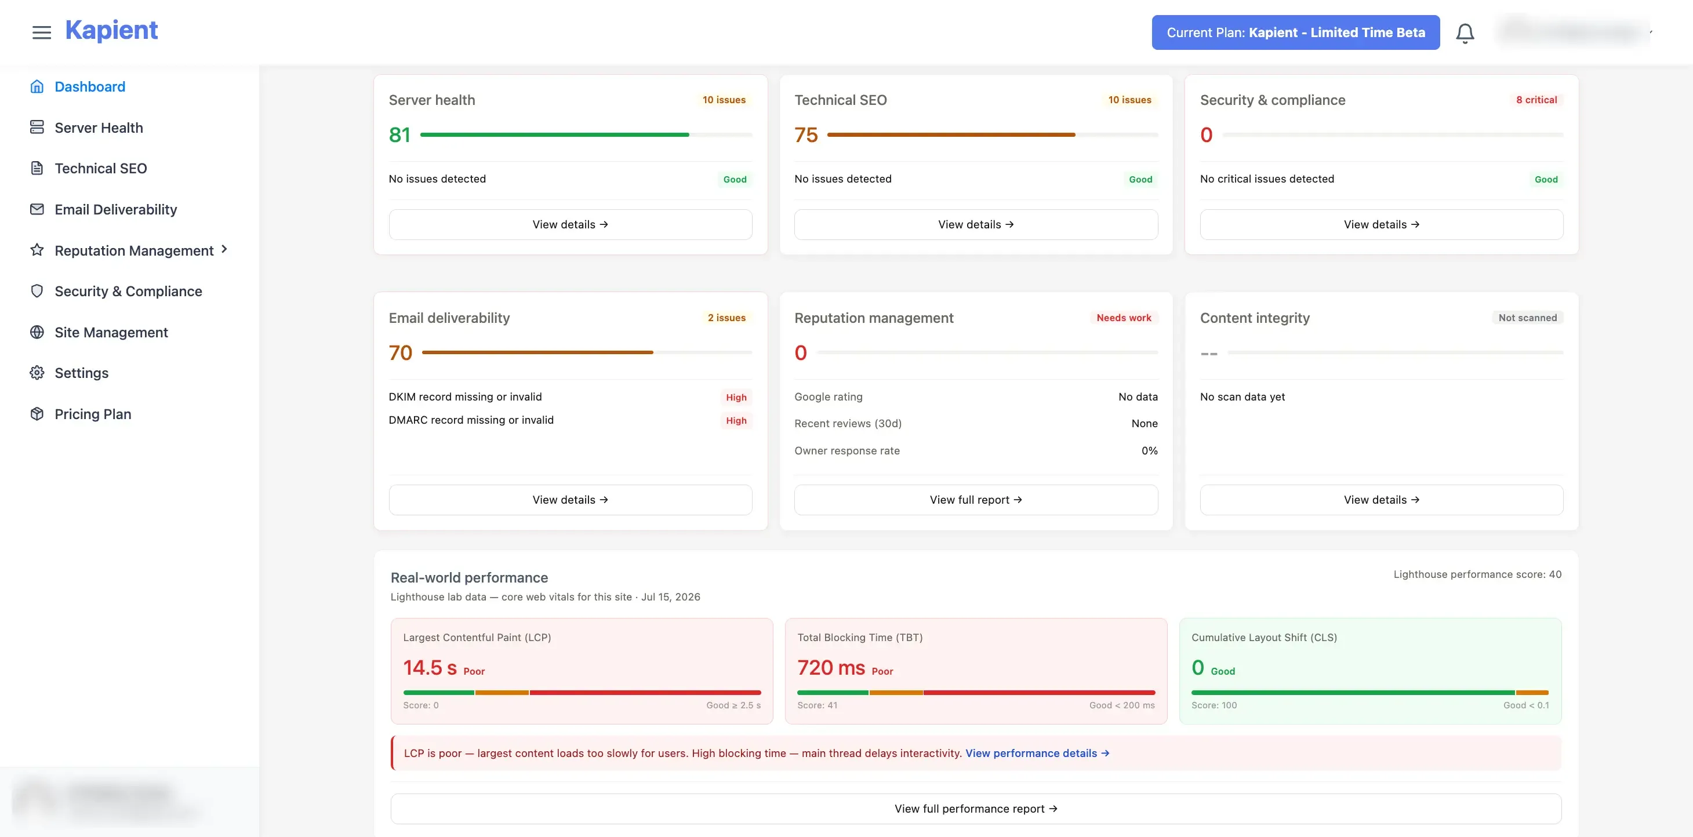Click the Reputation Management star icon
The image size is (1693, 837).
38,250
